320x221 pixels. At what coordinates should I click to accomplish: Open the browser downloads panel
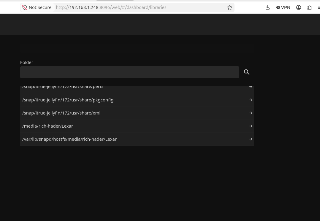pyautogui.click(x=267, y=7)
